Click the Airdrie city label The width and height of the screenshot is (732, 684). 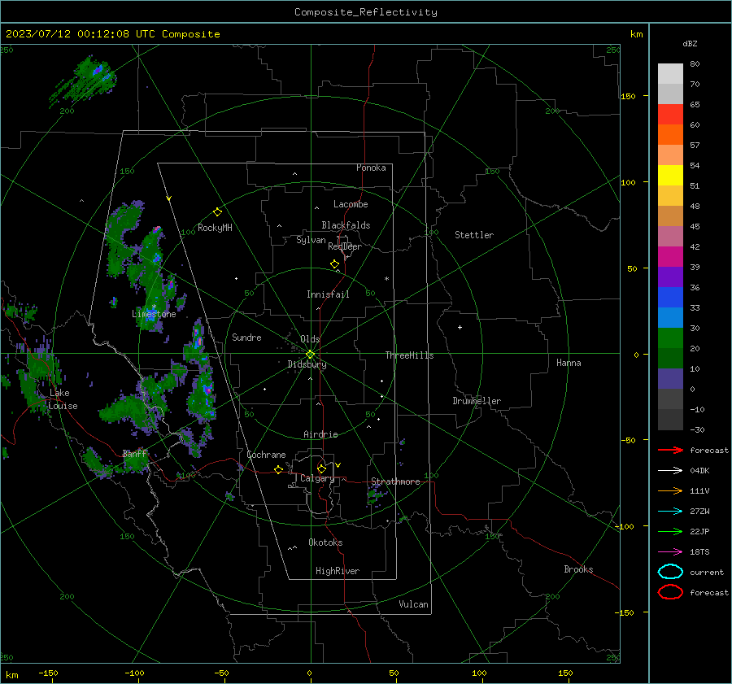point(320,434)
